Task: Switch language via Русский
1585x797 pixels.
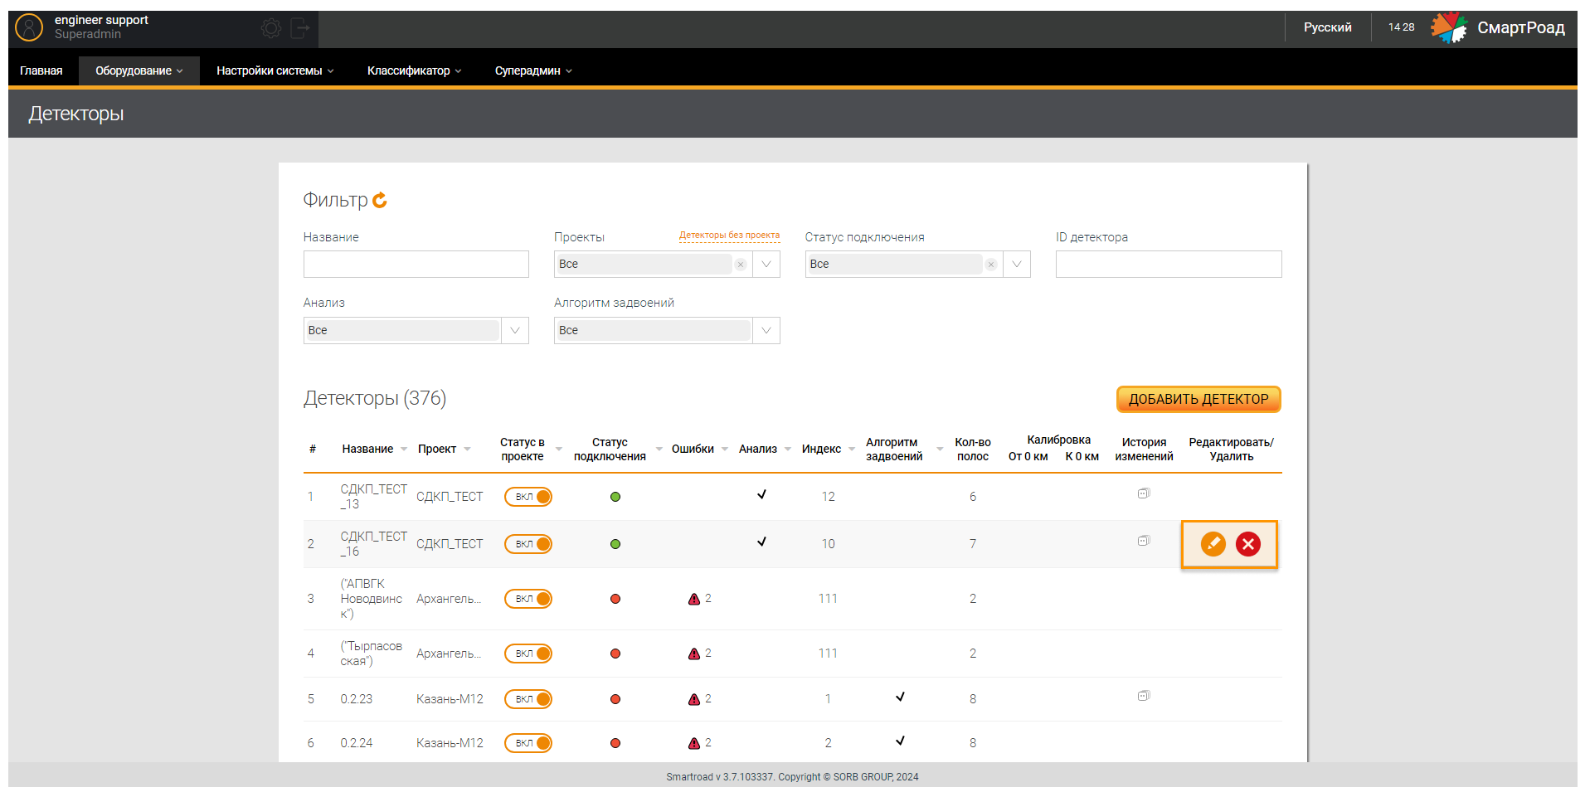Action: pyautogui.click(x=1327, y=27)
